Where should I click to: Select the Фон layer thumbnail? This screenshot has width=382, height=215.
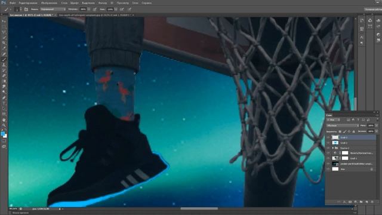pyautogui.click(x=335, y=169)
